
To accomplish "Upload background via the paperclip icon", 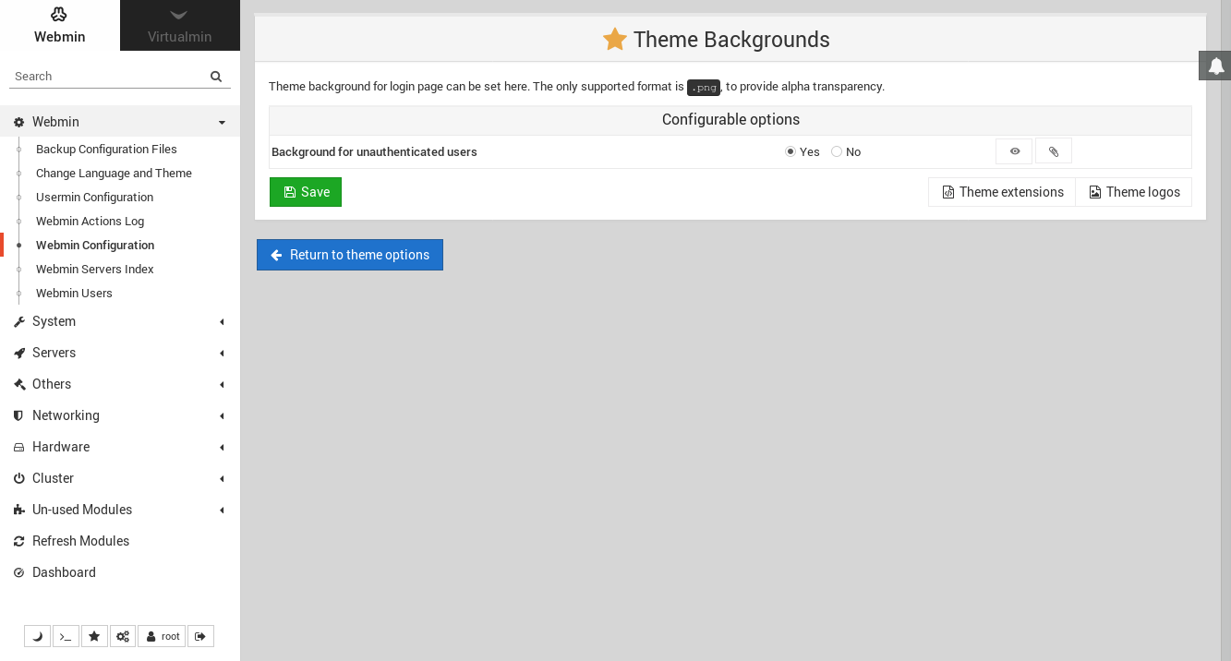I will (x=1053, y=150).
